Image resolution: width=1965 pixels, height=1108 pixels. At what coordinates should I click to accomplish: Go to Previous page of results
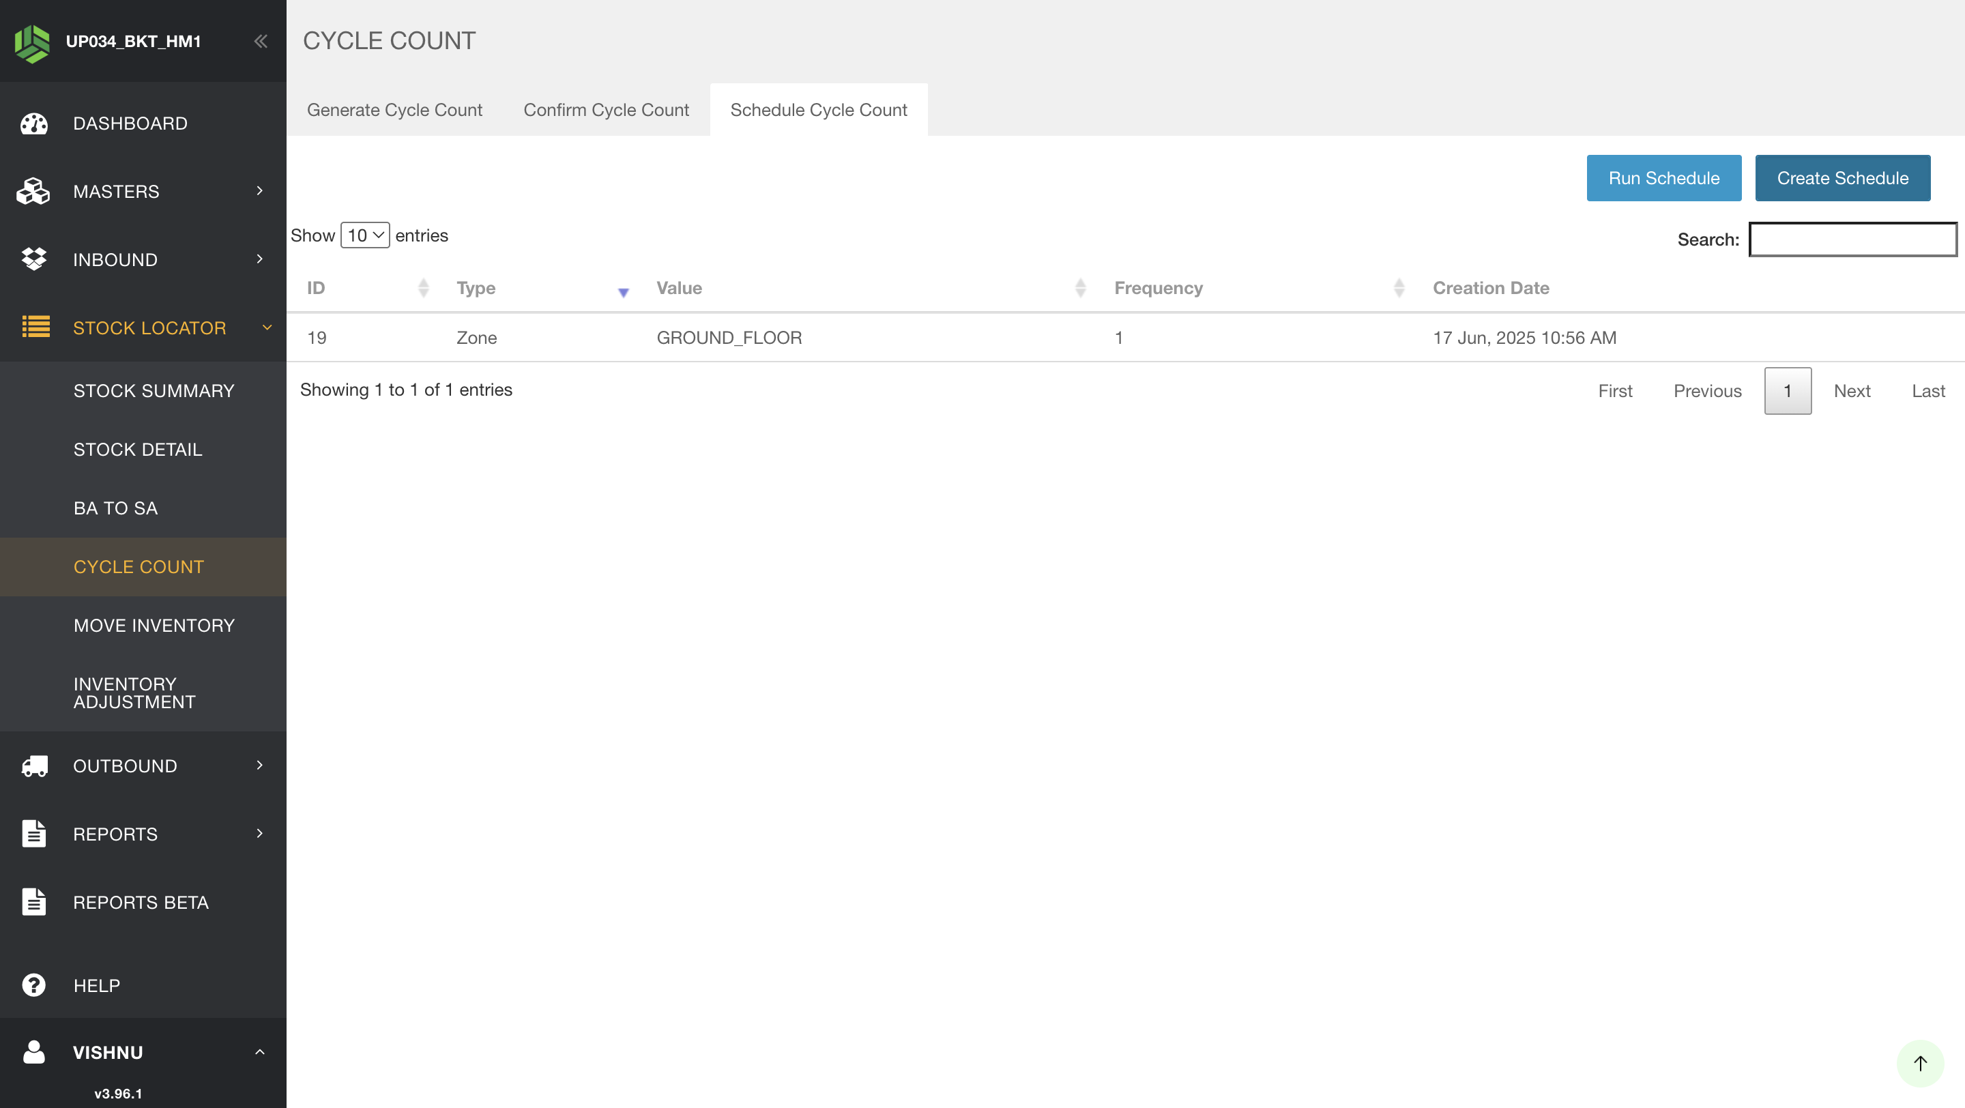pyautogui.click(x=1707, y=390)
